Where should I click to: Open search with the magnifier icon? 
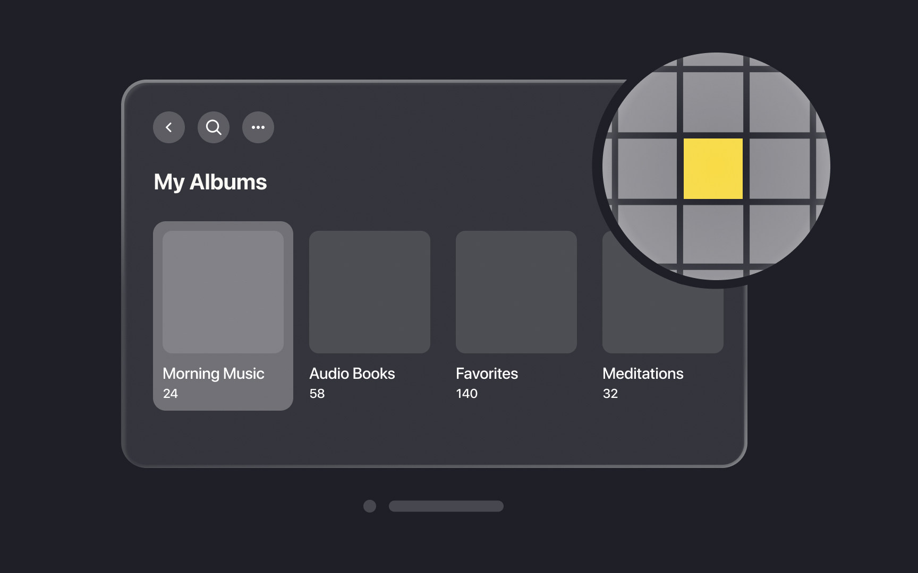(x=214, y=127)
